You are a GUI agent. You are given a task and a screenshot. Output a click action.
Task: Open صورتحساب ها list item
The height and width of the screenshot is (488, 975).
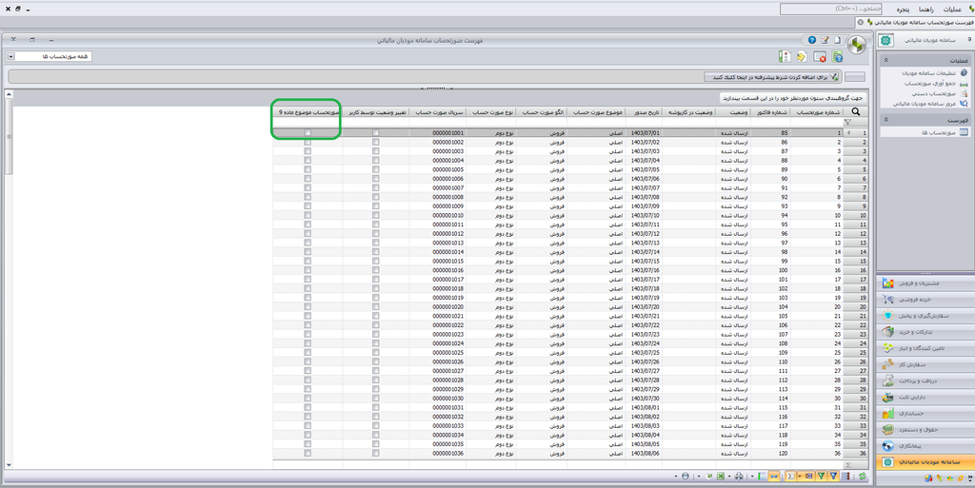(939, 132)
